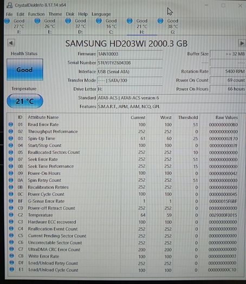246x284 pixels.
Task: Click status icon for Hardware ECC recovered
Action: (x=11, y=222)
